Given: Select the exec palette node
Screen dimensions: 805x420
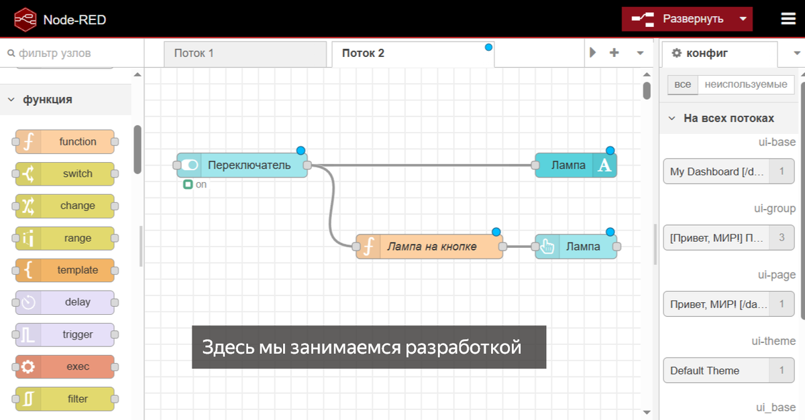Looking at the screenshot, I should 64,366.
